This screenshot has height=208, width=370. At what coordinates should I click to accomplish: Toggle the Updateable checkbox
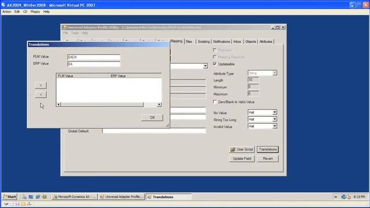214,64
